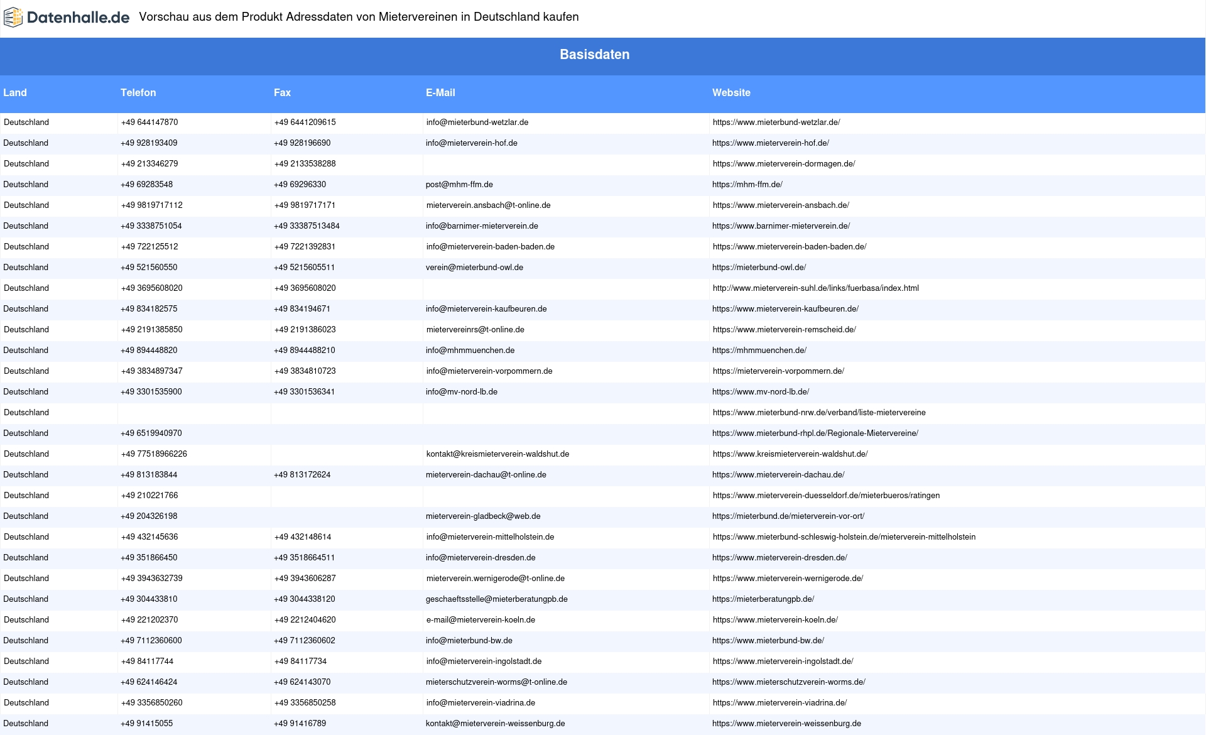Image resolution: width=1206 pixels, height=735 pixels.
Task: Click the email info@mieterverein-ingolstadt.de
Action: click(484, 661)
